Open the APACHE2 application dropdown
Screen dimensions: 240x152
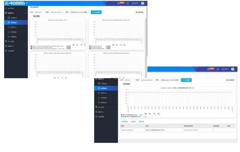click(x=39, y=12)
